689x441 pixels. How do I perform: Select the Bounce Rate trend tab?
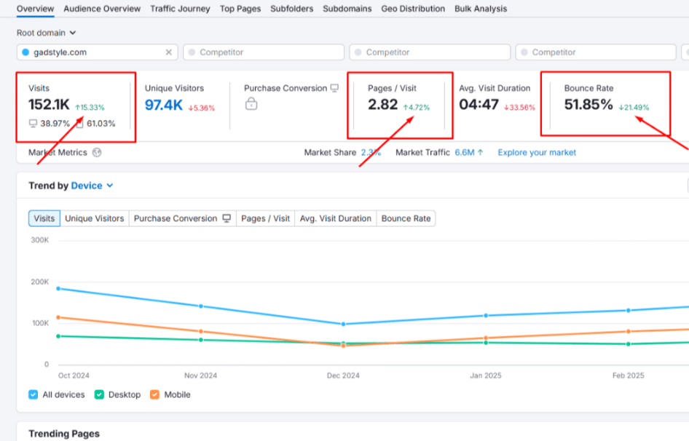tap(406, 218)
